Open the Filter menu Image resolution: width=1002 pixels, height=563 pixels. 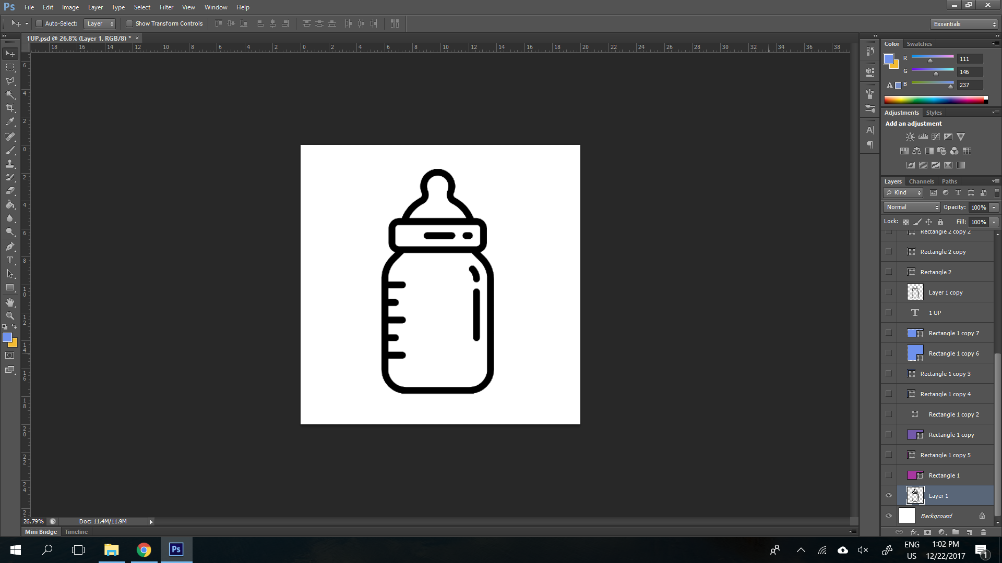[166, 7]
